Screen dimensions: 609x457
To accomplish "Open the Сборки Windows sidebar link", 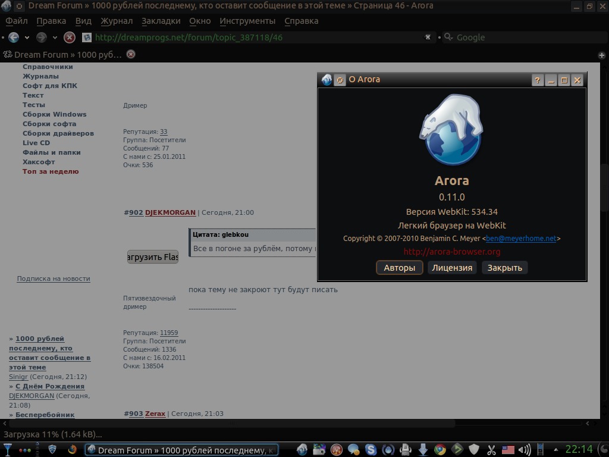I will coord(54,114).
